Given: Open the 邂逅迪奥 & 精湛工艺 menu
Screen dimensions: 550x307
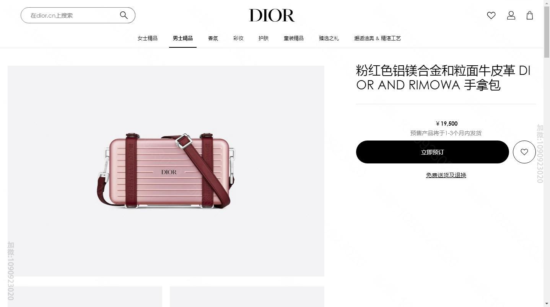Looking at the screenshot, I should (x=378, y=38).
